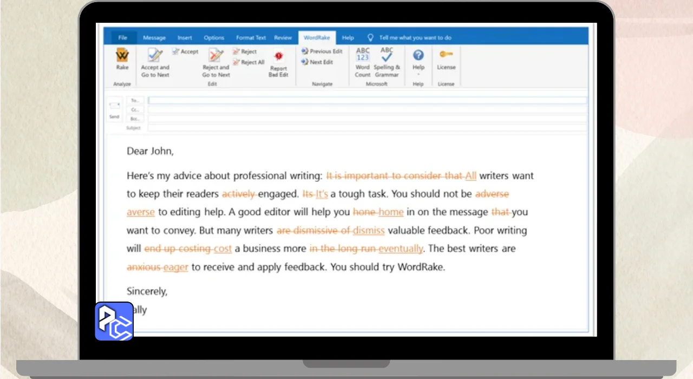
Task: Switch to the Options tab
Action: click(x=214, y=38)
